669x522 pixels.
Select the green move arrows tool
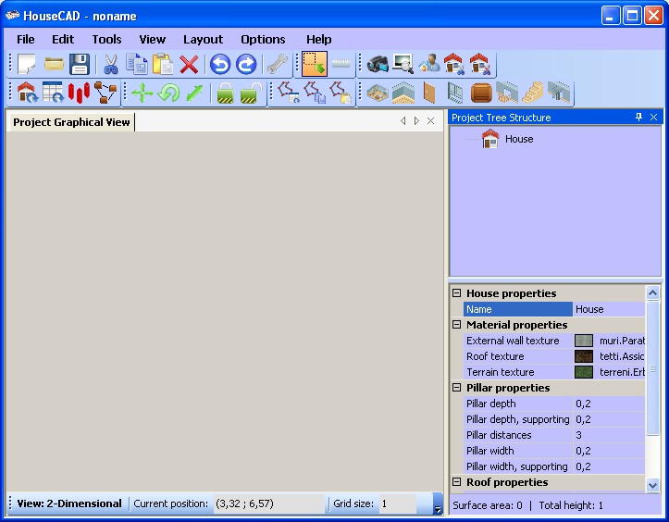coord(142,93)
